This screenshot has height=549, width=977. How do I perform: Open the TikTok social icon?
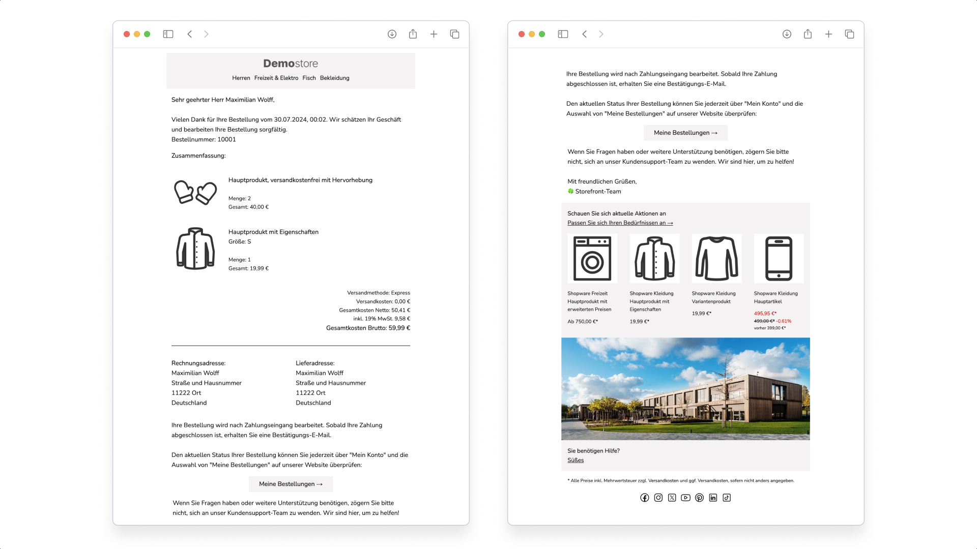(727, 498)
